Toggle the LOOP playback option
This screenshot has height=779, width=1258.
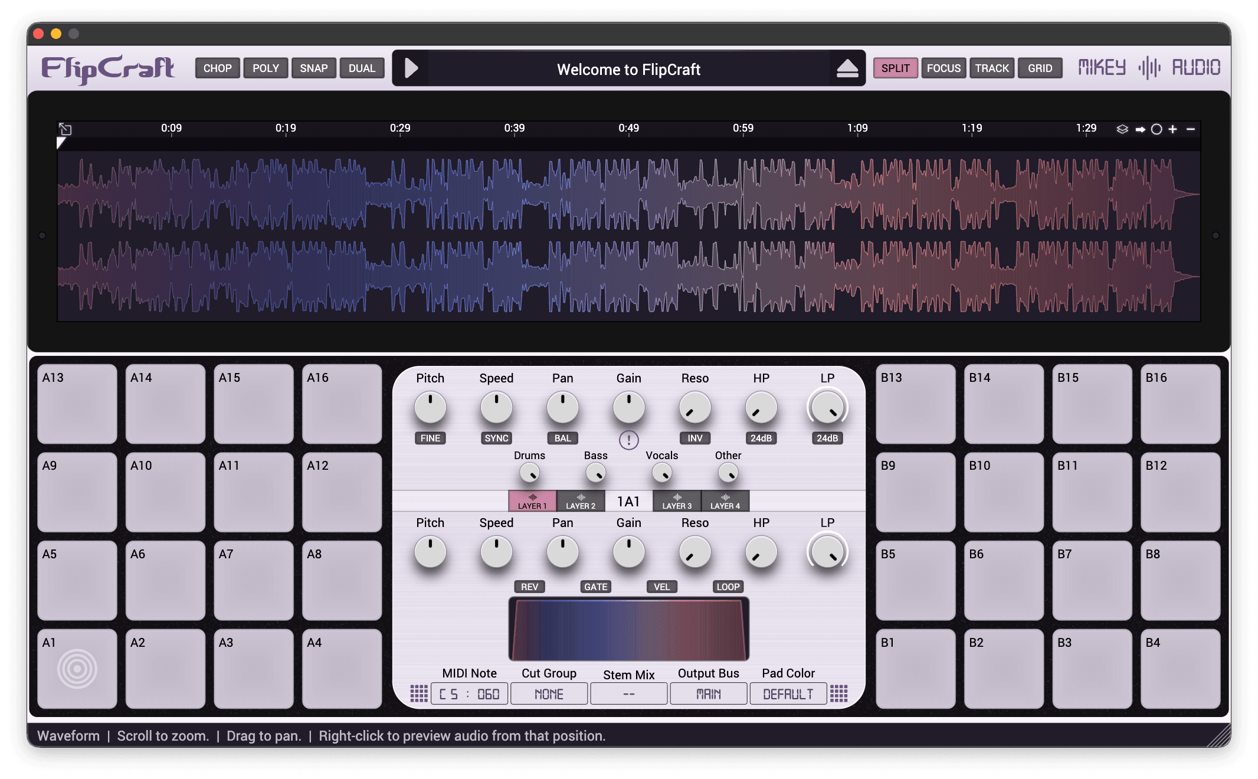pyautogui.click(x=728, y=587)
